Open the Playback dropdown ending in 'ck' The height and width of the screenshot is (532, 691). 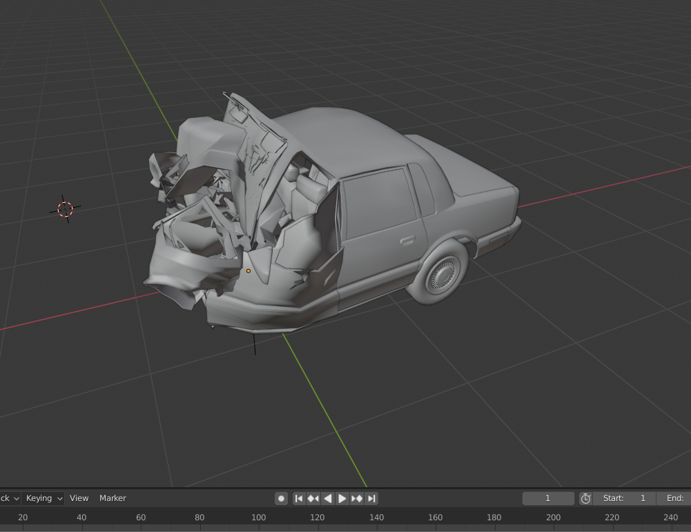(10, 498)
